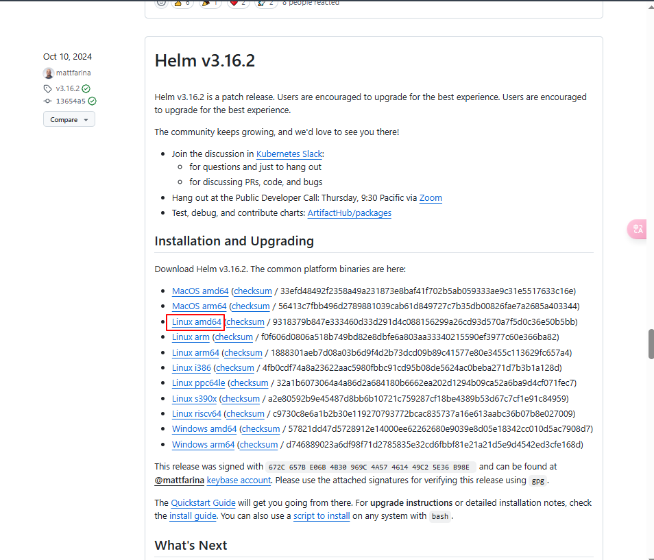Download the Linux ppc64le binary

pos(199,382)
